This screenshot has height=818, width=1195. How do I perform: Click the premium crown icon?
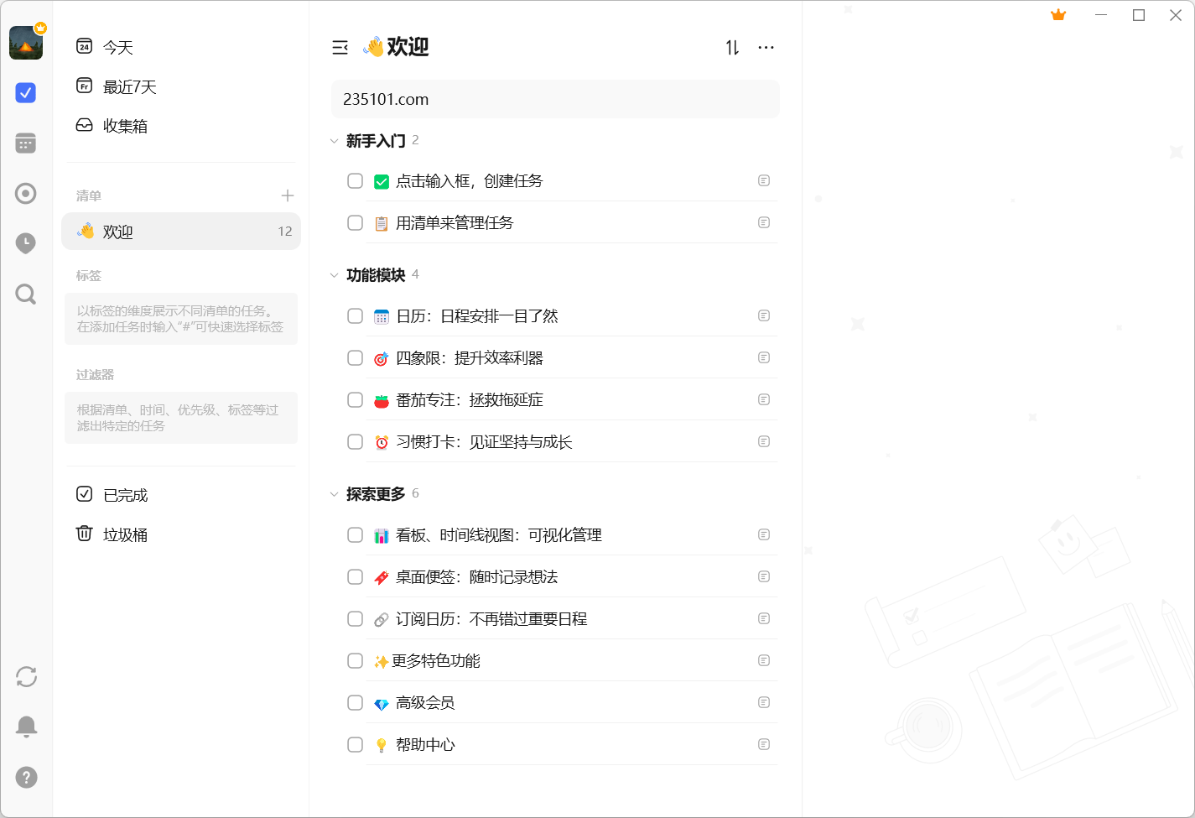[x=1057, y=14]
